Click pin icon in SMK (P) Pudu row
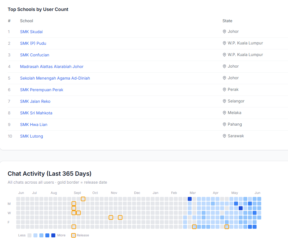The width and height of the screenshot is (288, 245). click(224, 43)
